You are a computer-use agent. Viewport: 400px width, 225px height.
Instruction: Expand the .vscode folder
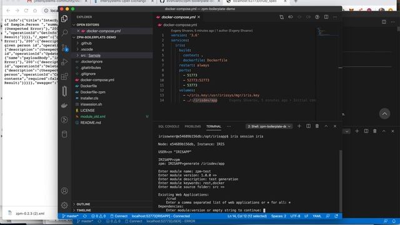coord(86,49)
